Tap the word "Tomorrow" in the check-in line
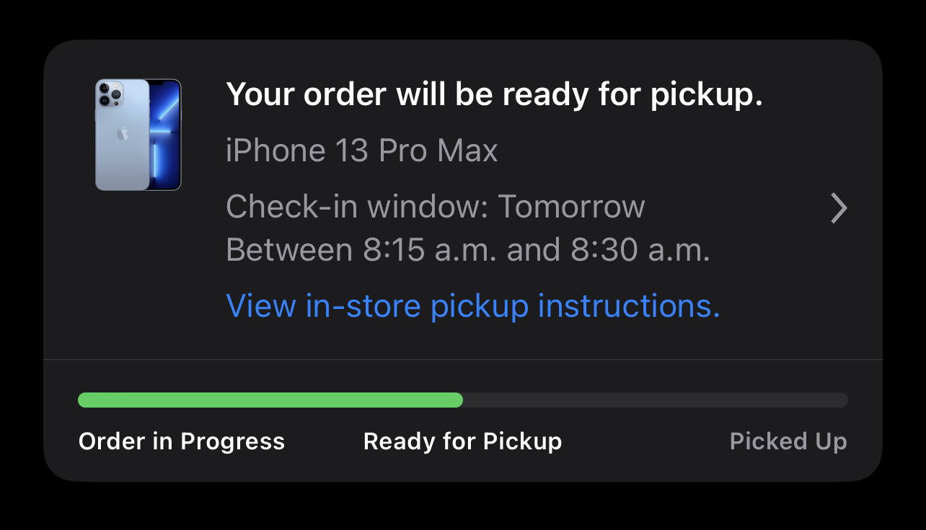The height and width of the screenshot is (530, 926). coord(571,207)
